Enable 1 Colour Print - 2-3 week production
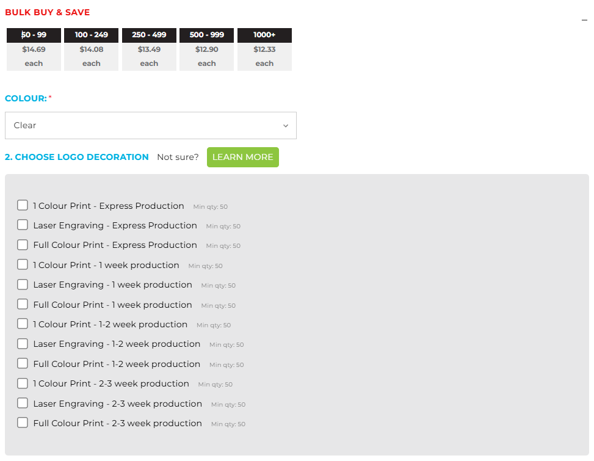Image resolution: width=594 pixels, height=461 pixels. (23, 383)
